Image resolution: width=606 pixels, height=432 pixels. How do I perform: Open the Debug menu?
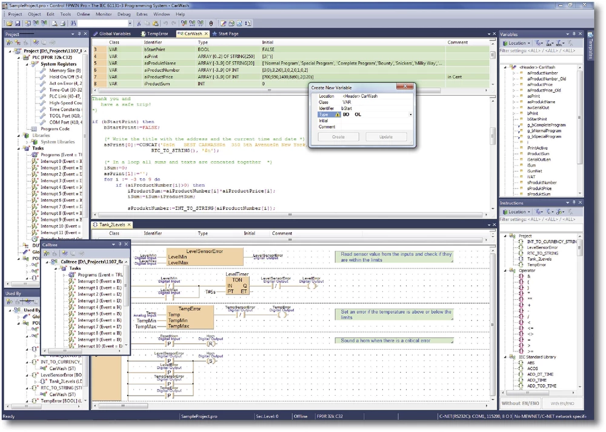[124, 14]
